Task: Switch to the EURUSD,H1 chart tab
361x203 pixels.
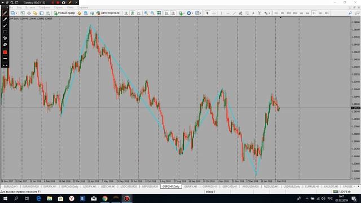Action: 11,187
